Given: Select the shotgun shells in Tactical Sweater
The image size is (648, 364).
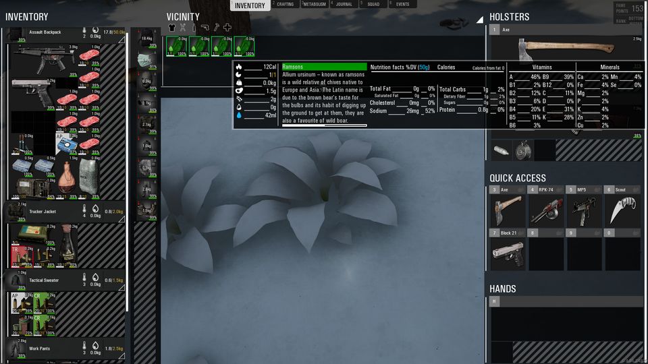Looking at the screenshot, I should click(x=22, y=325).
